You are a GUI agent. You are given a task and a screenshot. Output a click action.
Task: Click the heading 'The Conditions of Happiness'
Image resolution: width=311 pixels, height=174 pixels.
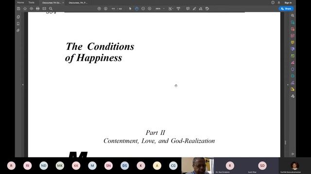point(100,52)
